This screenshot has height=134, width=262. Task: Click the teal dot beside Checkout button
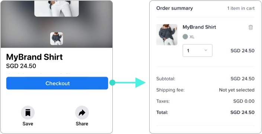pos(112,83)
